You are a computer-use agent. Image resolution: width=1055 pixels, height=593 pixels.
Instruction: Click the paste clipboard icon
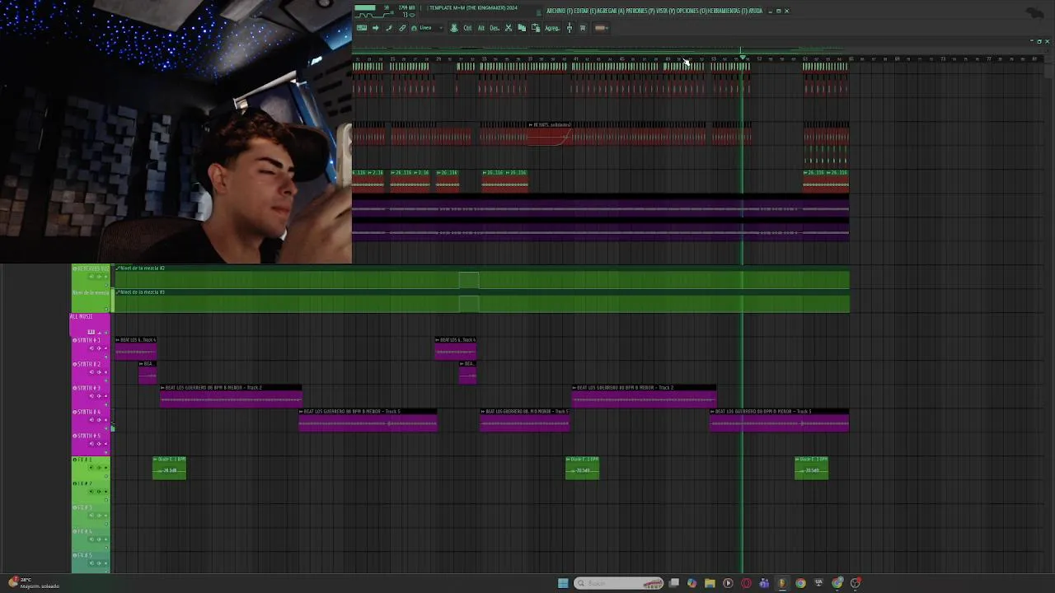pyautogui.click(x=535, y=27)
